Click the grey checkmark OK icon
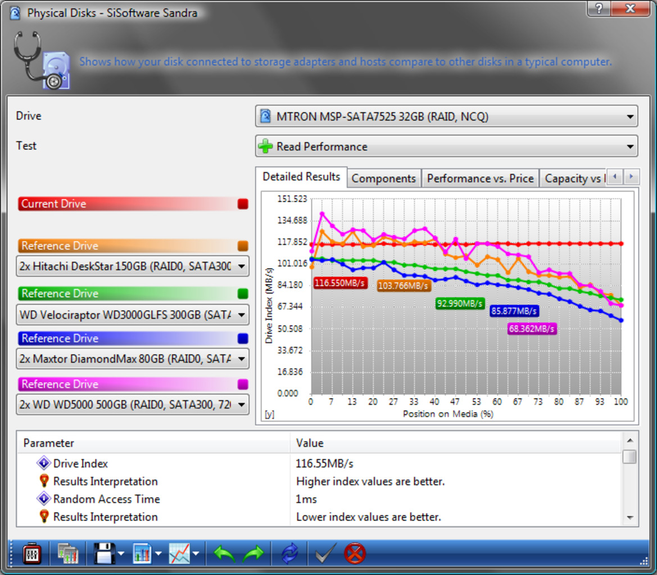The height and width of the screenshot is (575, 657). [x=325, y=553]
